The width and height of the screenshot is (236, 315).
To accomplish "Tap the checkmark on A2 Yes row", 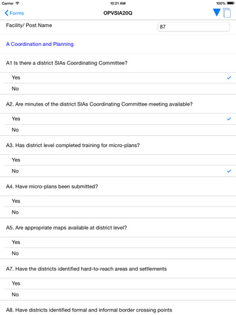I will point(229,119).
